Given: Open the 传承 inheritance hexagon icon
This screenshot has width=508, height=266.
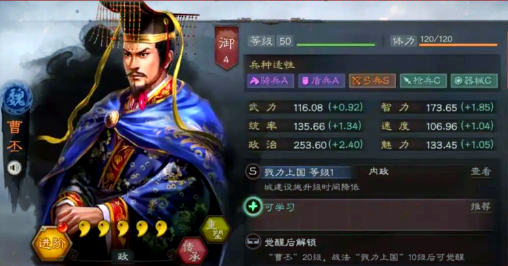Looking at the screenshot, I should (192, 252).
